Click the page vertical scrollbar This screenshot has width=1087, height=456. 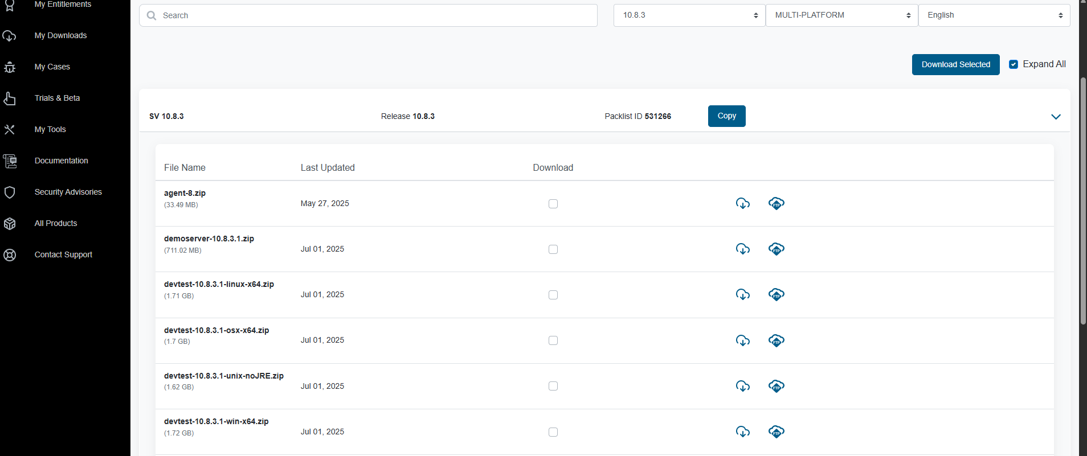pos(1083,199)
